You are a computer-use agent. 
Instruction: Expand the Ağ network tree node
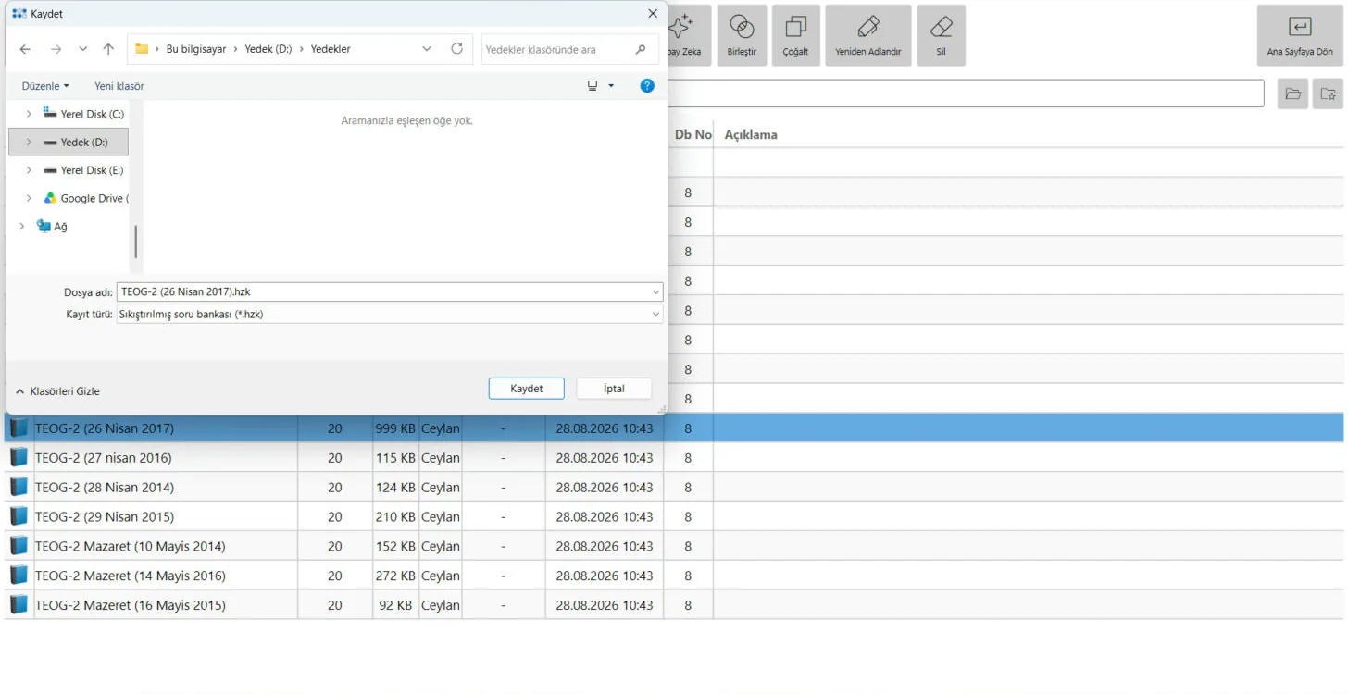21,226
